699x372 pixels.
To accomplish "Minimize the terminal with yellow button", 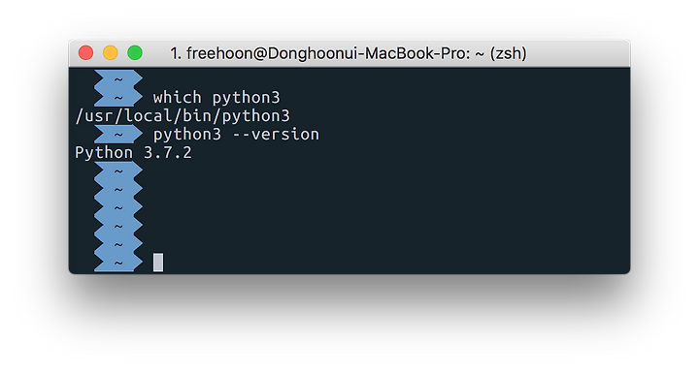I will click(x=110, y=53).
